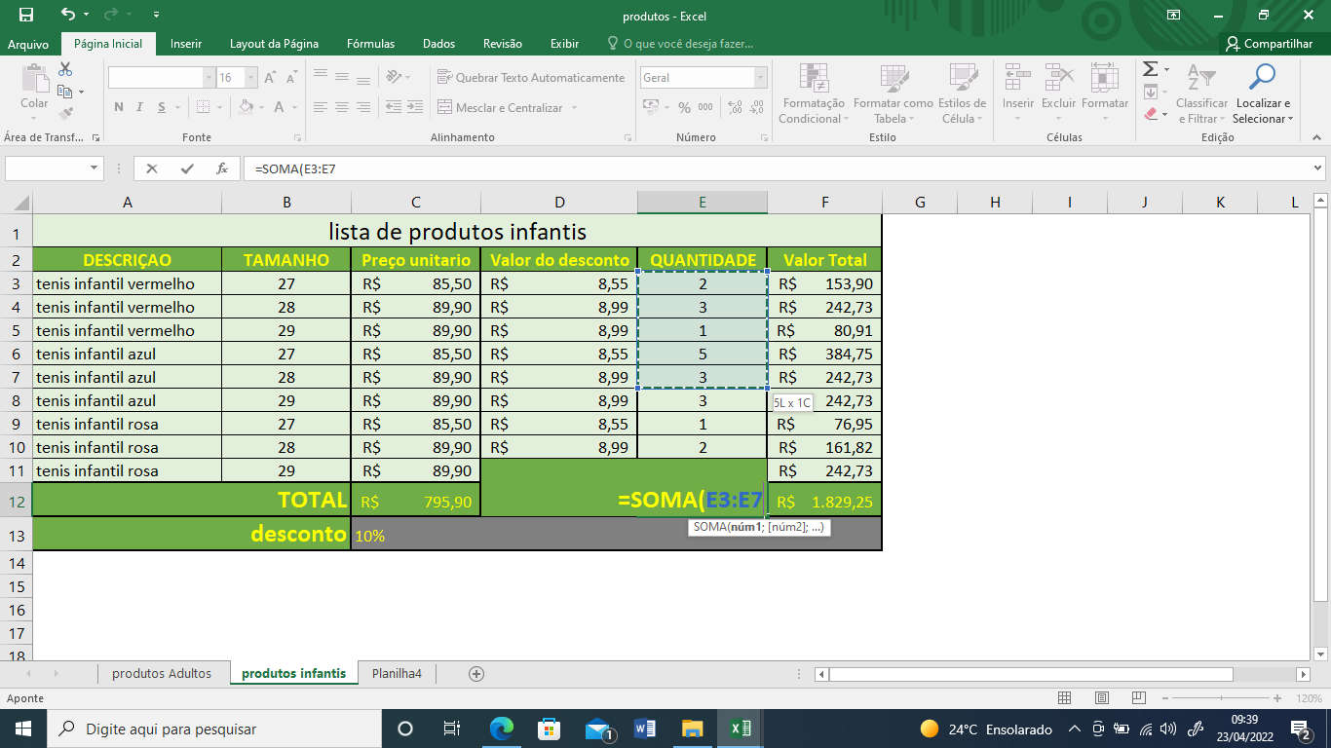Expand the Mesclar e Centralizar dropdown arrow
Screen dimensions: 1331x748
[x=574, y=108]
